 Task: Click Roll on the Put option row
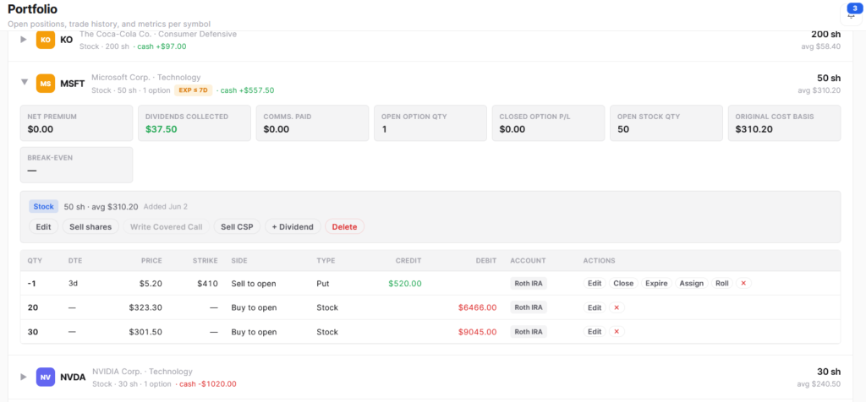[722, 283]
